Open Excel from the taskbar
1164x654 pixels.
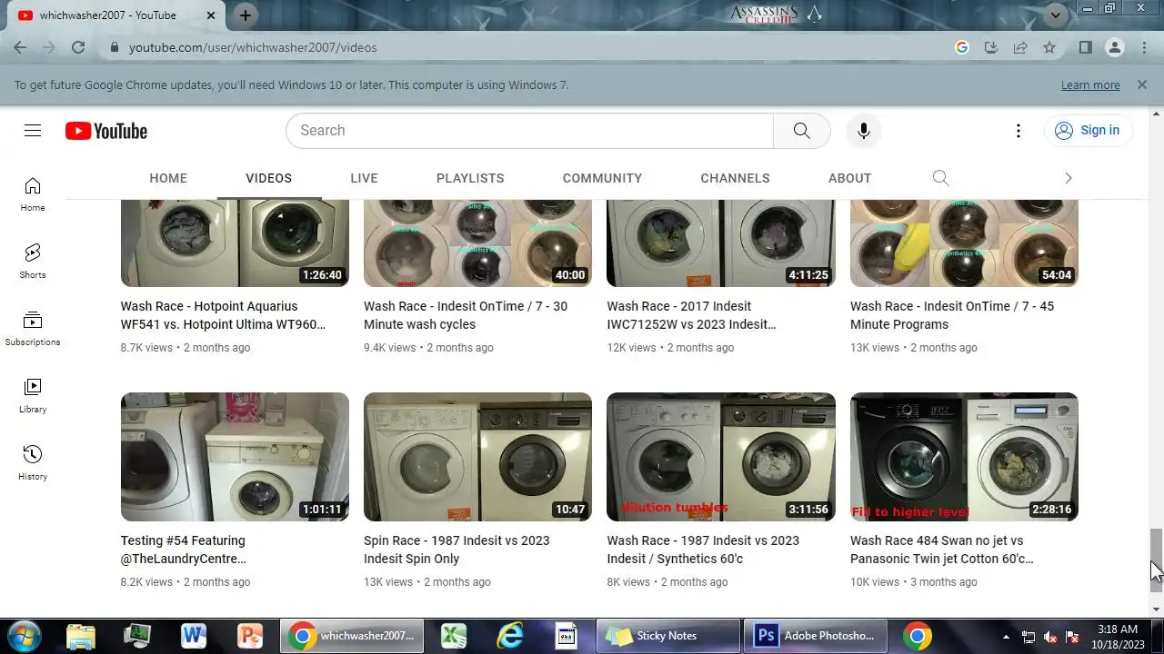454,636
